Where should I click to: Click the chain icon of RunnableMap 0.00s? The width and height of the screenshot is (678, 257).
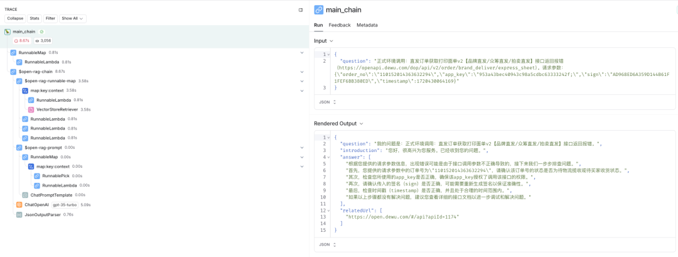click(25, 157)
